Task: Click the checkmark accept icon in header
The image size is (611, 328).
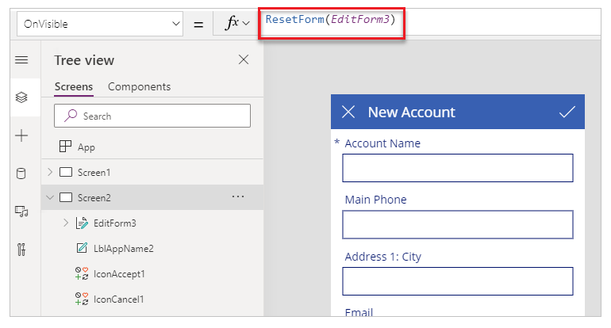Action: [x=567, y=112]
